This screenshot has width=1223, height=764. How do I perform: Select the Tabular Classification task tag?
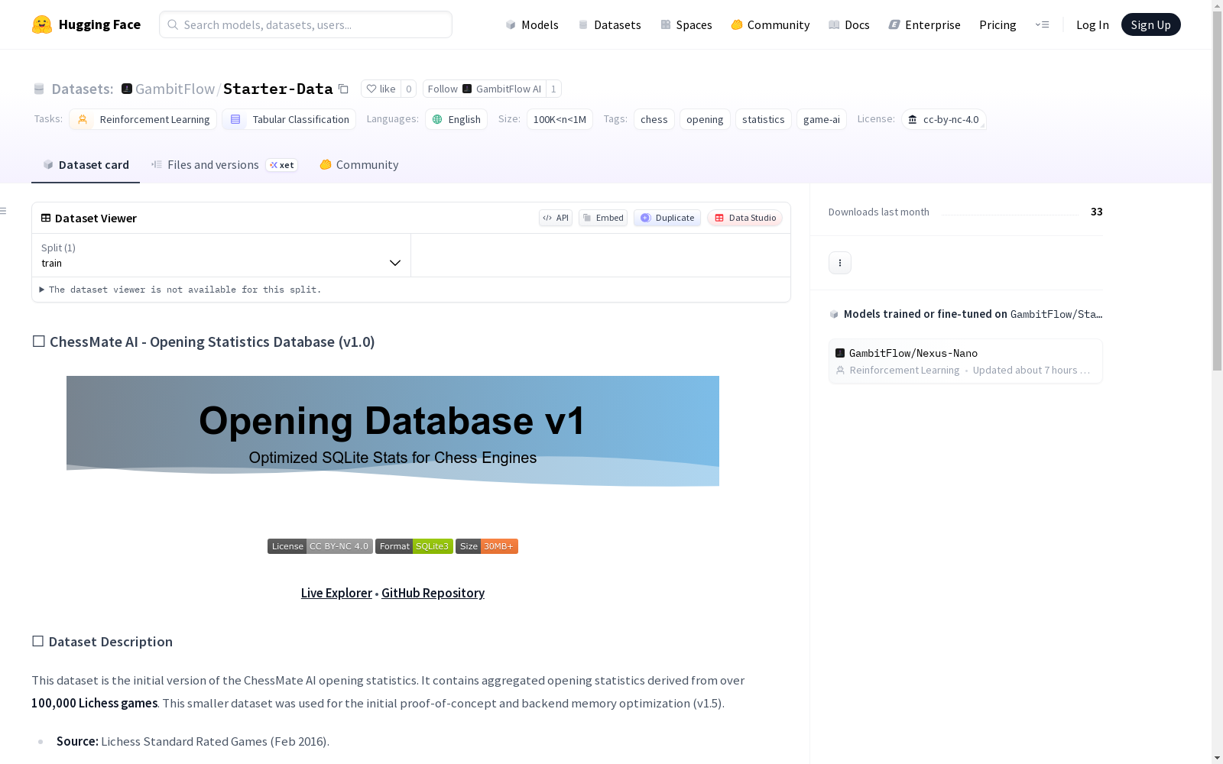[289, 119]
